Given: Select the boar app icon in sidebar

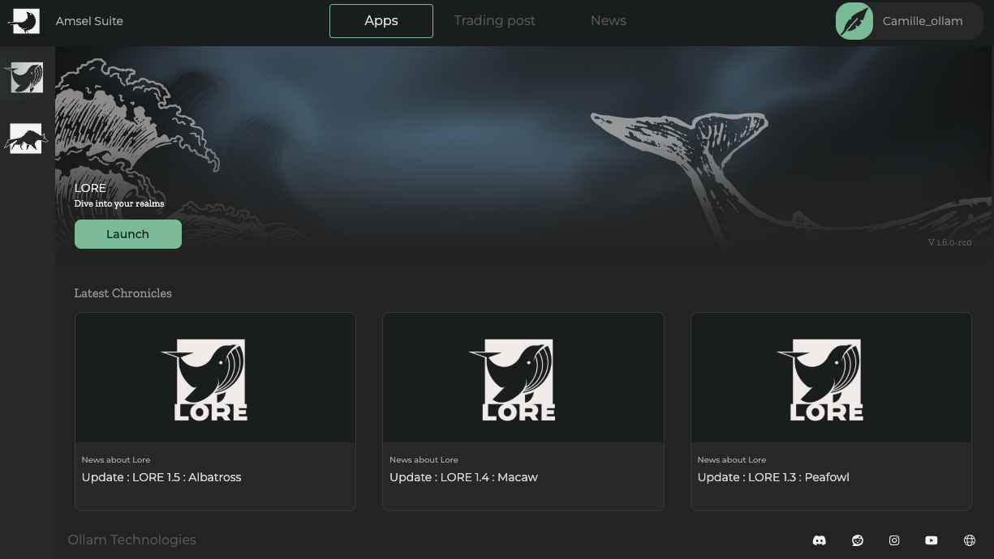Looking at the screenshot, I should pos(26,139).
